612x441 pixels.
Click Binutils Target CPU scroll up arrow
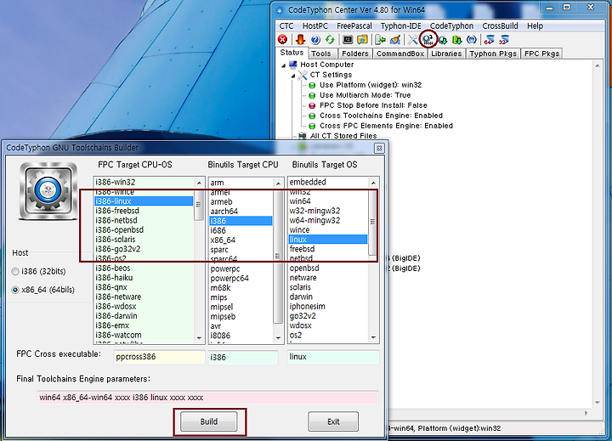coord(278,183)
